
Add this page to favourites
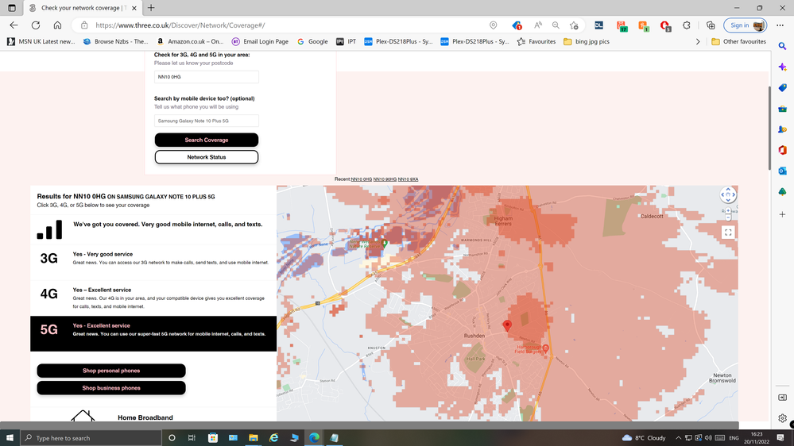point(574,25)
